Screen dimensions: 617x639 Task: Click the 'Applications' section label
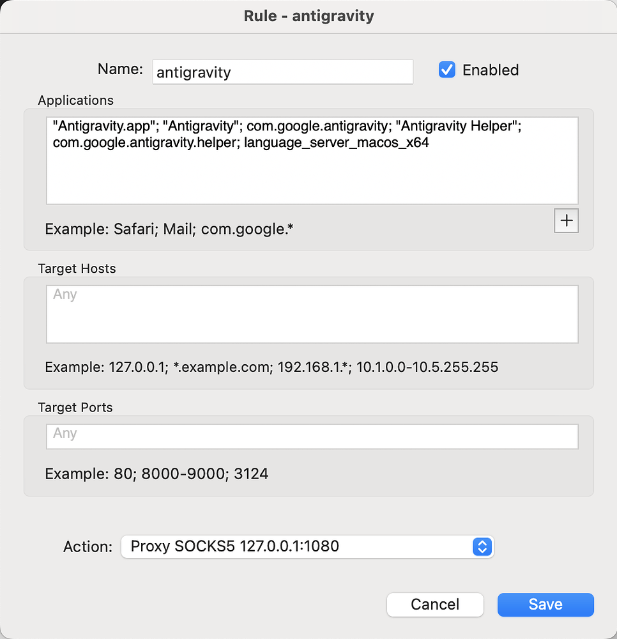coord(76,100)
